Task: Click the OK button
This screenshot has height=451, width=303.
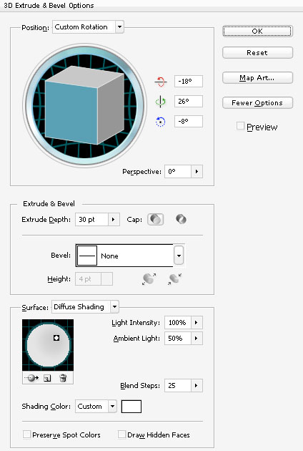Action: coord(257,31)
